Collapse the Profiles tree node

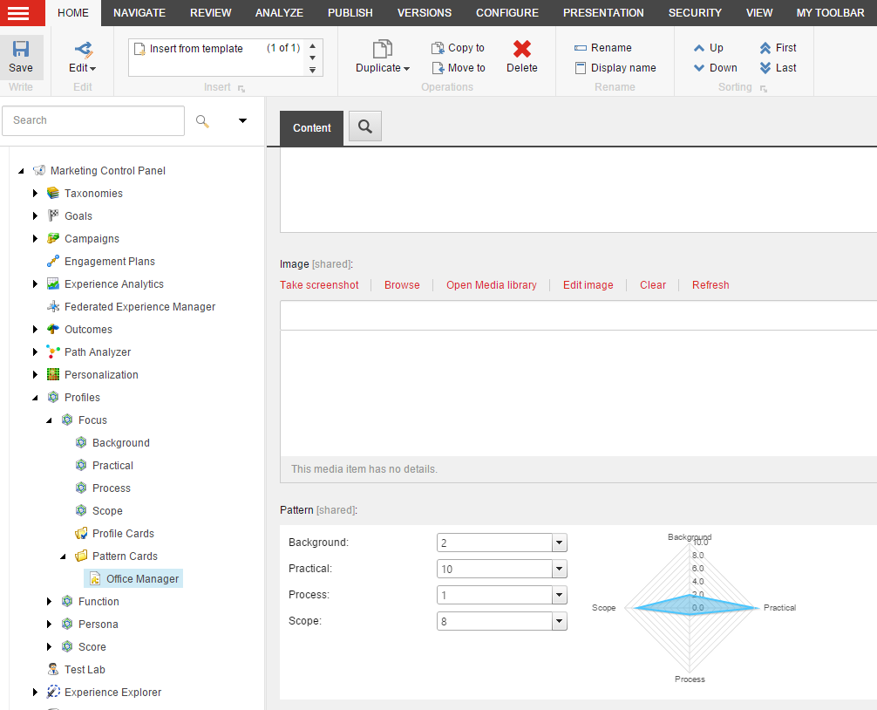[x=35, y=398]
